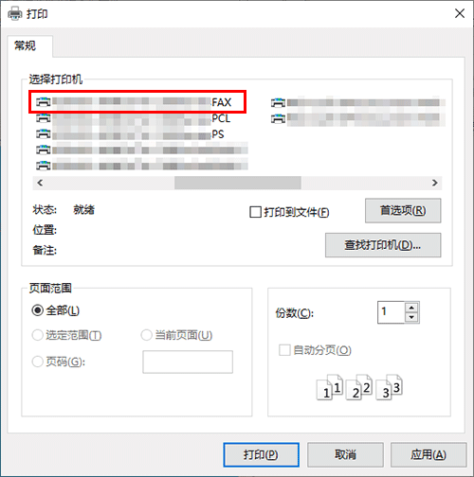The image size is (474, 477).
Task: Select the last printer icon in the left column
Action: [x=43, y=166]
